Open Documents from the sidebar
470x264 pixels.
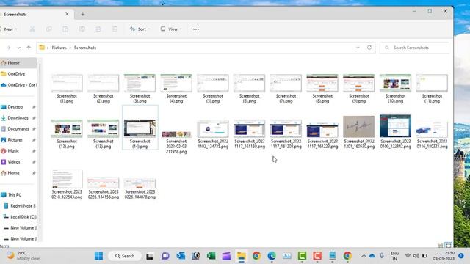[18, 129]
